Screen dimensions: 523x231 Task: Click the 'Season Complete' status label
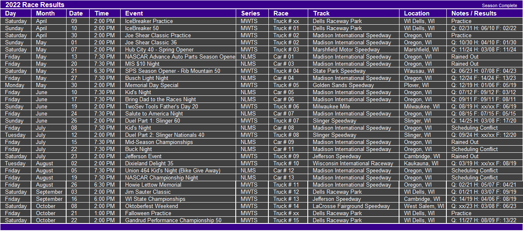tap(499, 6)
